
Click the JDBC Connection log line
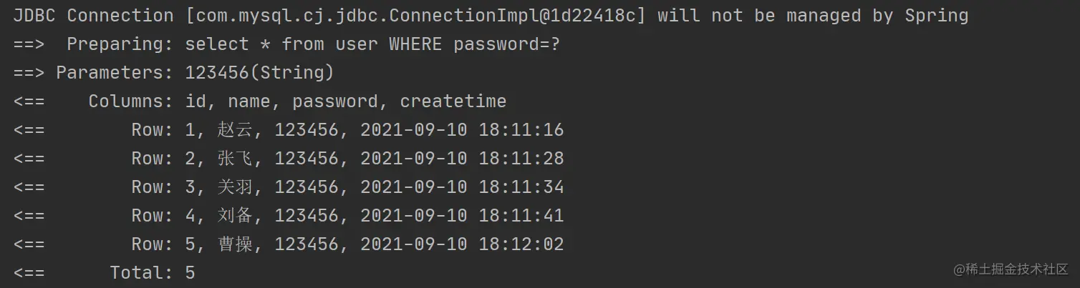click(491, 16)
